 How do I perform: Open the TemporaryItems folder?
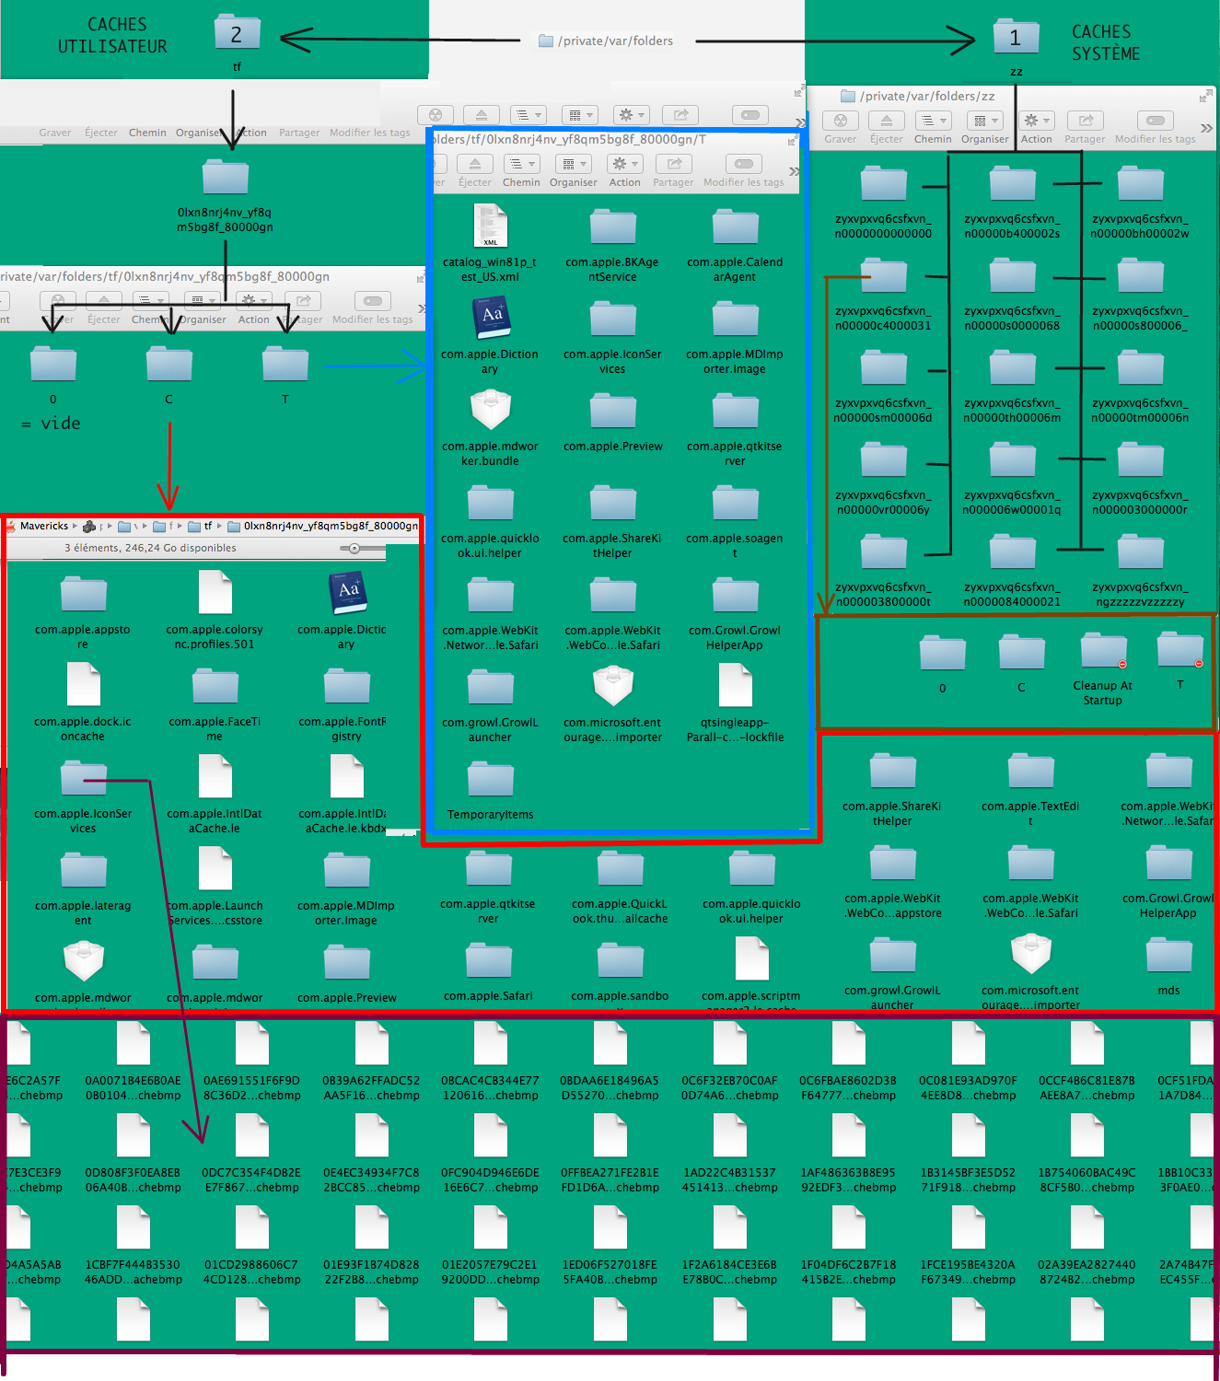point(491,779)
